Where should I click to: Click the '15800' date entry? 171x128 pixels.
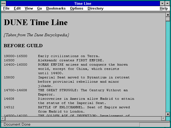click(x=9, y=78)
